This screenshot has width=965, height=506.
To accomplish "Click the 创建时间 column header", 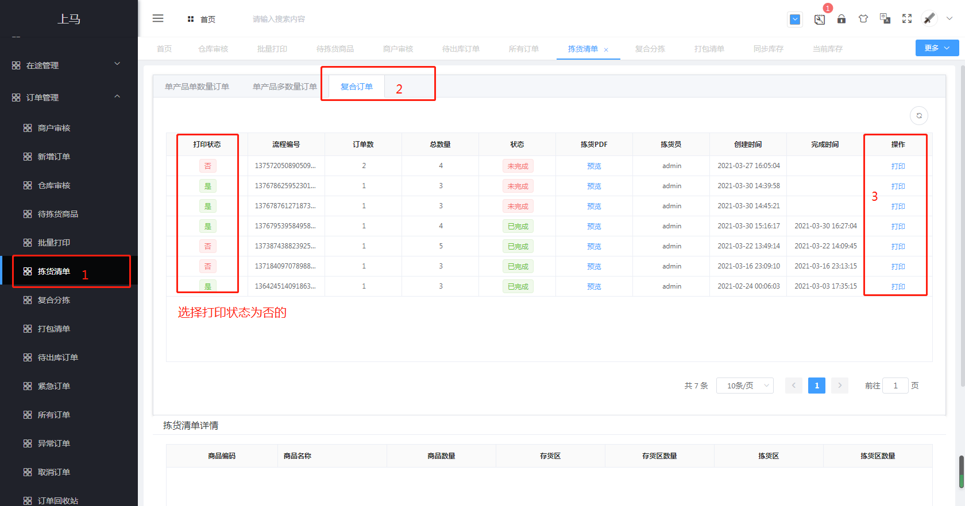I will coord(748,145).
